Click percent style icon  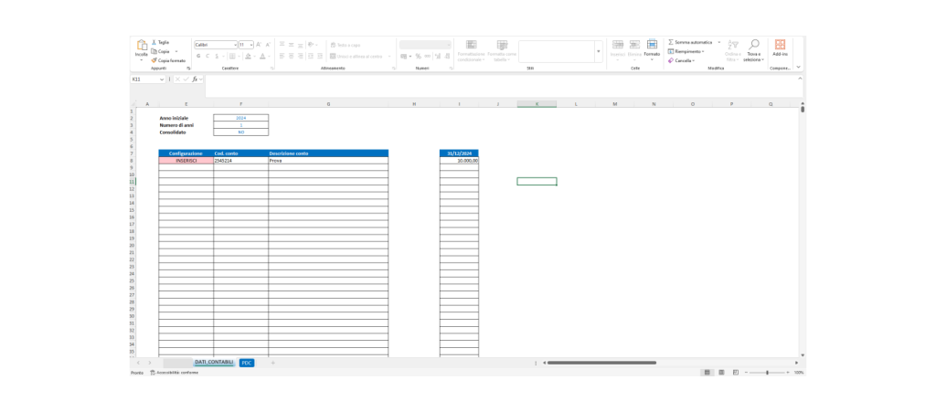click(418, 56)
